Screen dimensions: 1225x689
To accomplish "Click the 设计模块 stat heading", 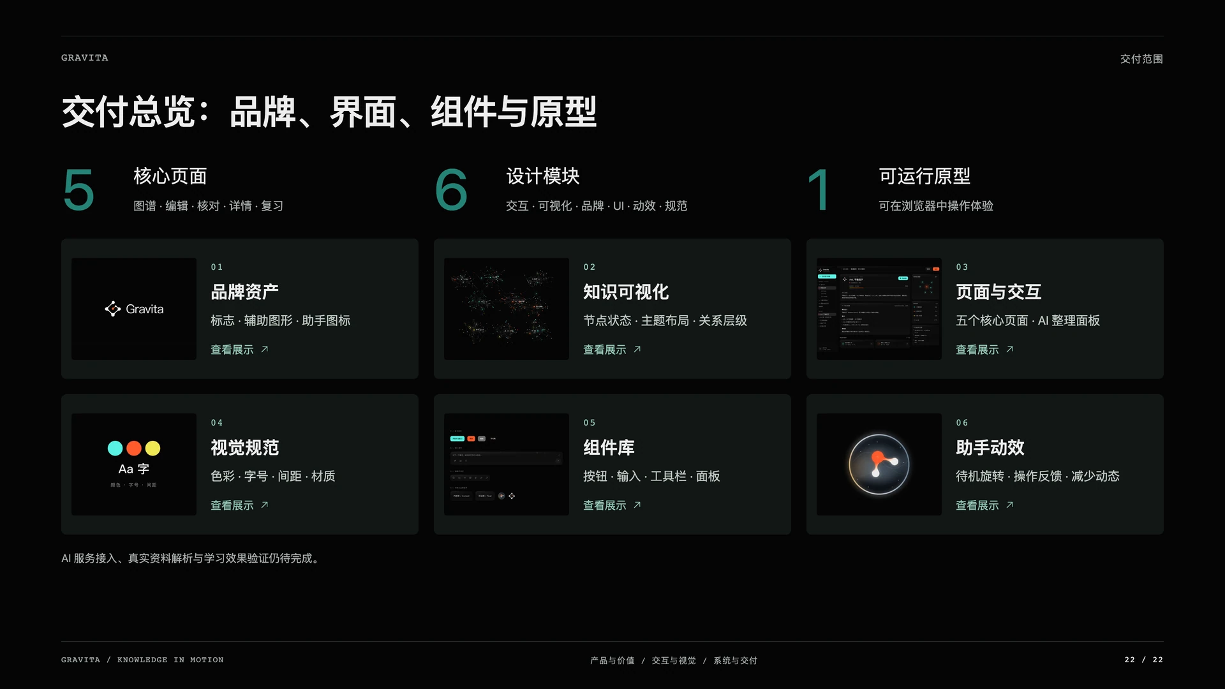I will [542, 176].
